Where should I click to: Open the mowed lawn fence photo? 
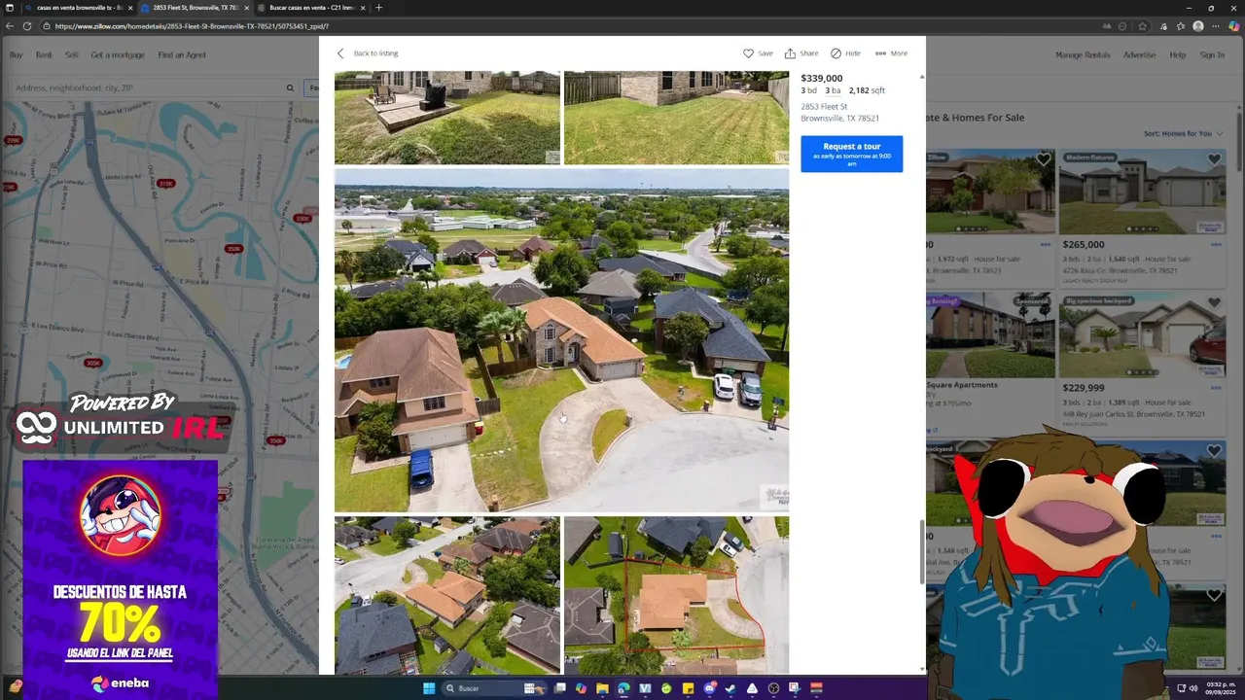click(676, 117)
